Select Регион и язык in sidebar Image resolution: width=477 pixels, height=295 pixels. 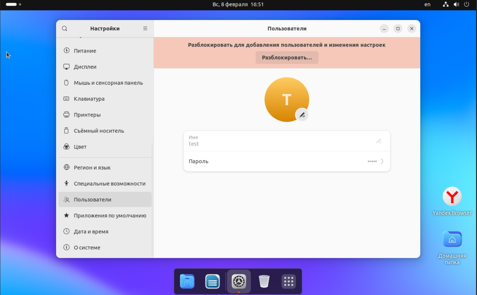[x=92, y=167]
